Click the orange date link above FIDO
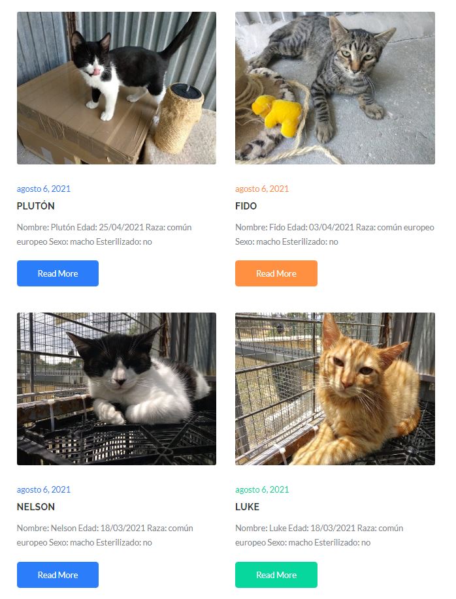456x599 pixels. (x=262, y=189)
